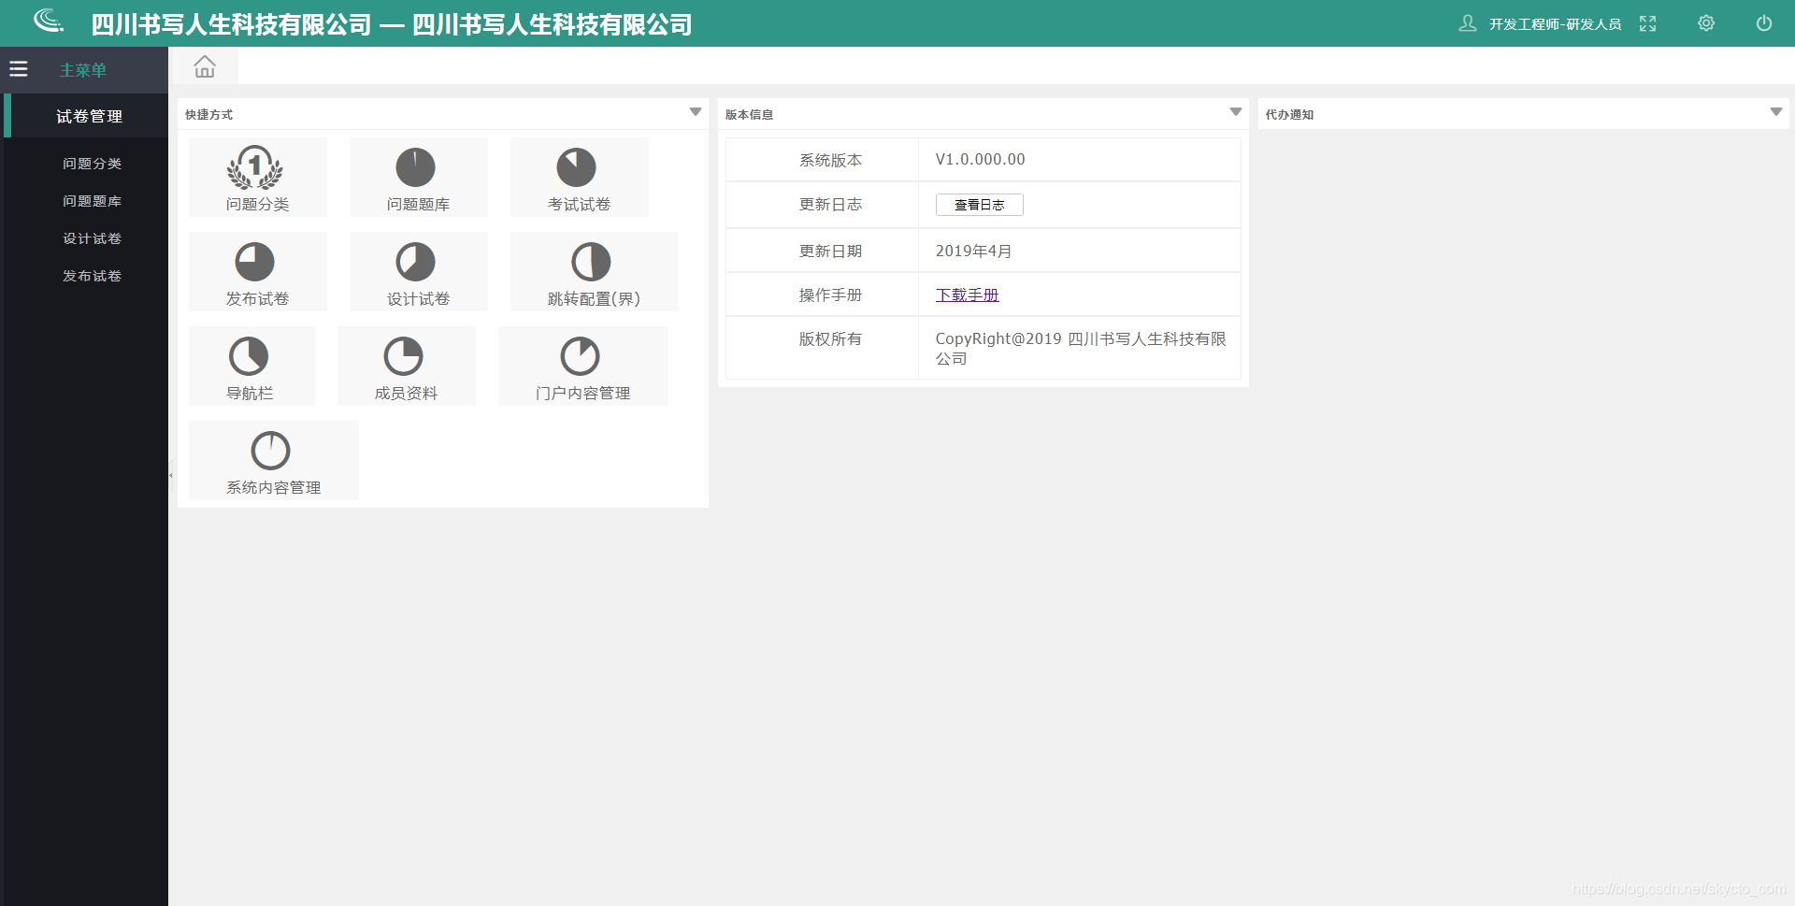Click the 版权所有 row label
The height and width of the screenshot is (906, 1795).
click(830, 338)
